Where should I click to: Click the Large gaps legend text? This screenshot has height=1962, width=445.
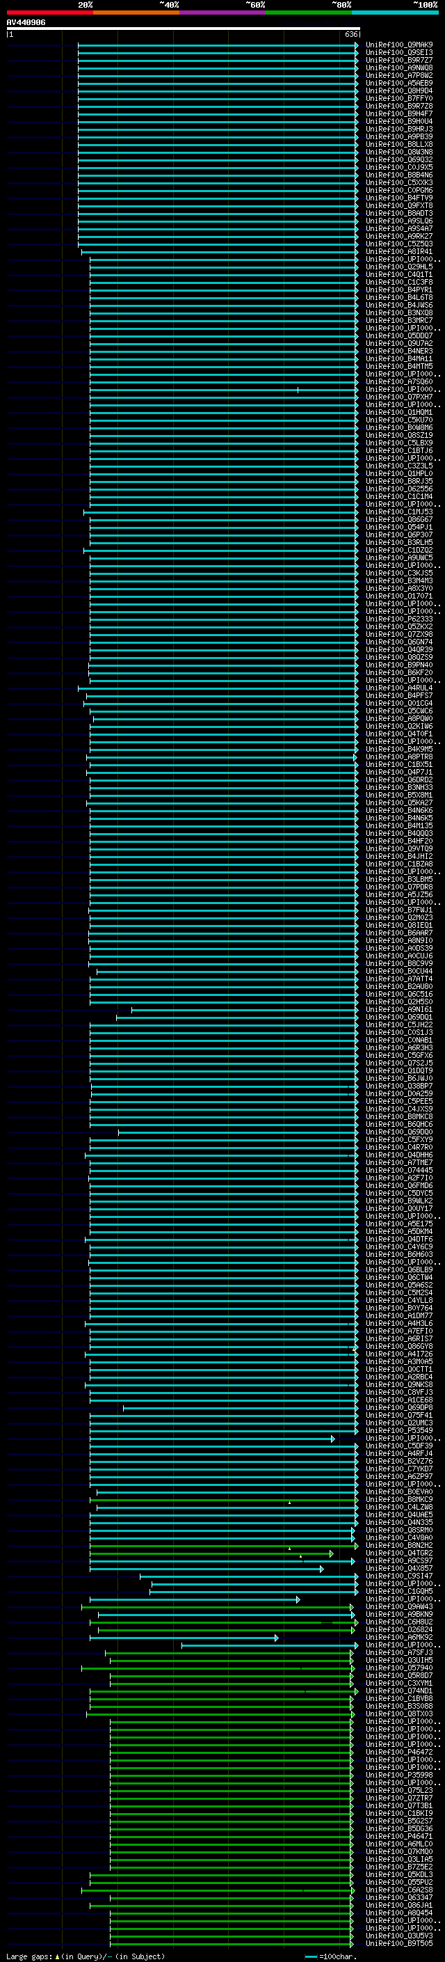pyautogui.click(x=86, y=1956)
